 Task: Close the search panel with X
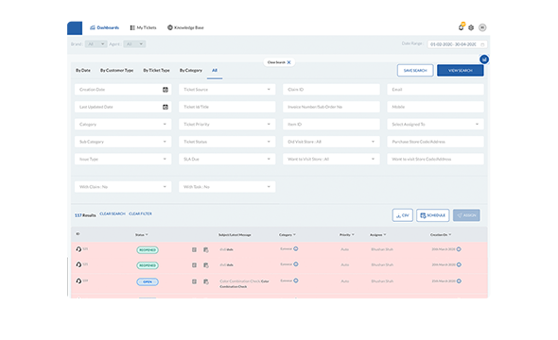tap(289, 62)
